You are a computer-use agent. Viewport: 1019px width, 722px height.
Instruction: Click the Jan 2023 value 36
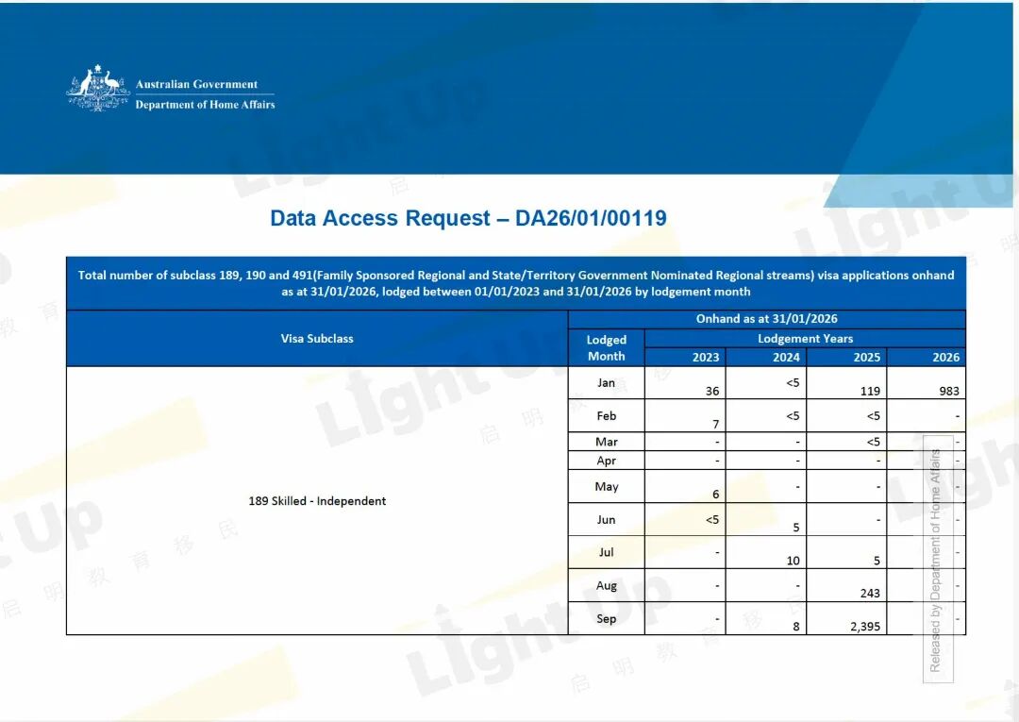pos(712,391)
